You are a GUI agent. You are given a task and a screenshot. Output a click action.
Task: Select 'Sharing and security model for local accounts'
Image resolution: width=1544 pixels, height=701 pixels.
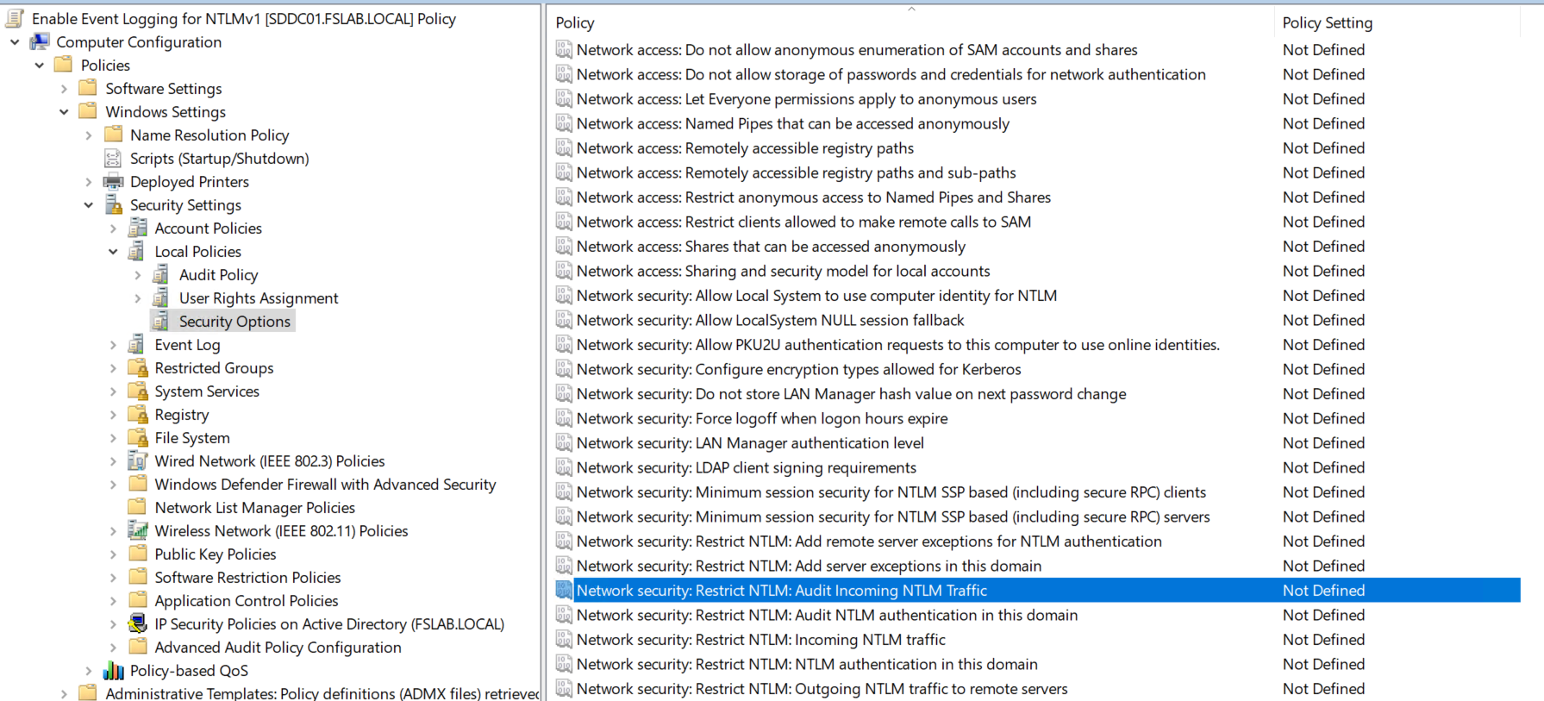pos(783,271)
